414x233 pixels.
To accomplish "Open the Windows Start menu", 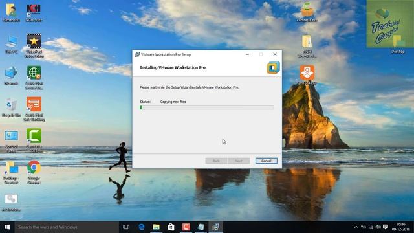I will (x=7, y=227).
